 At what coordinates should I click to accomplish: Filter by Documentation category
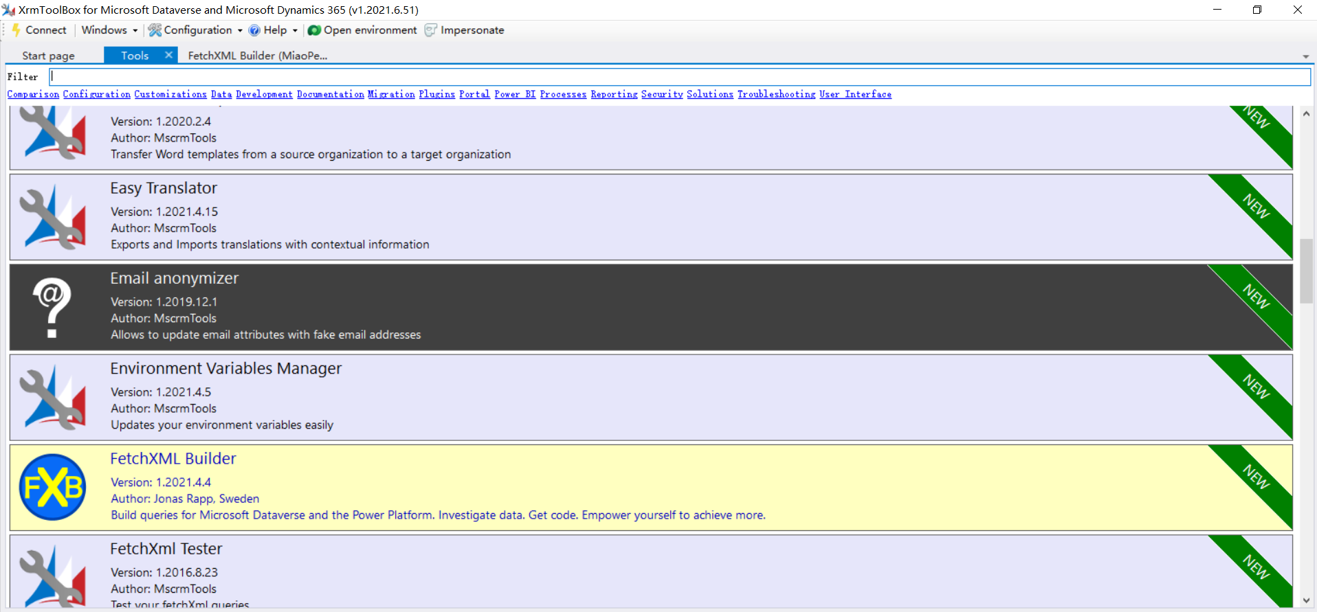pyautogui.click(x=331, y=94)
